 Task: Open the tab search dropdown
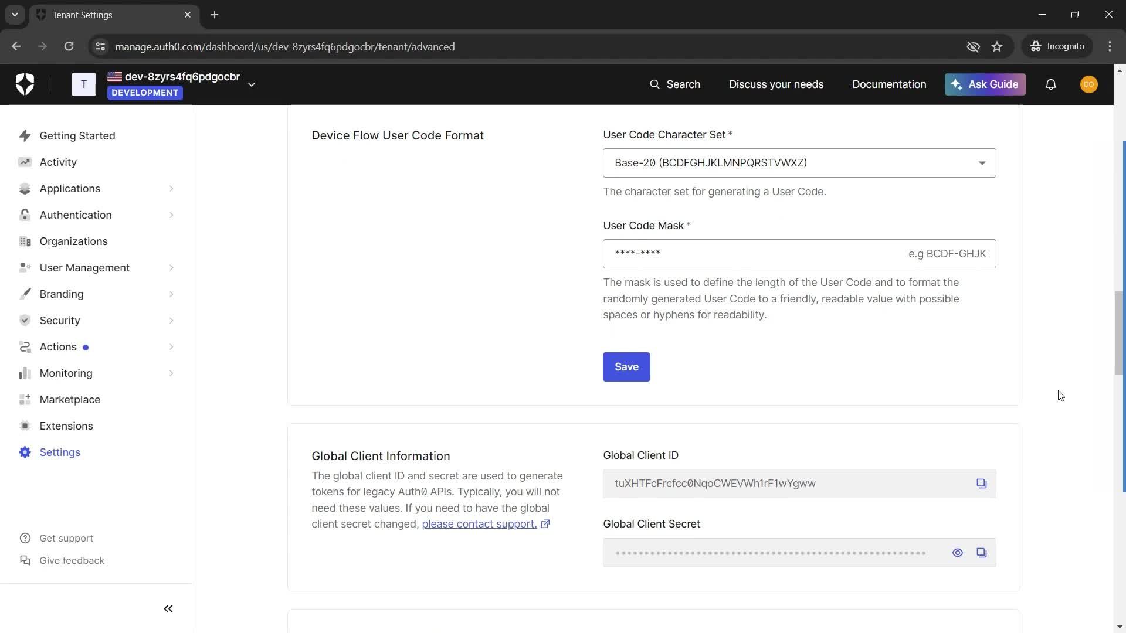15,15
